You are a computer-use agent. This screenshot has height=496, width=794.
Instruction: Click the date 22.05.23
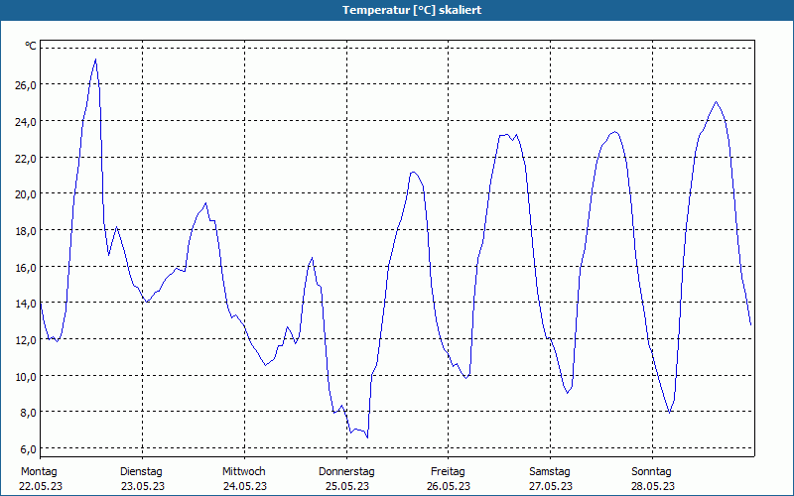41,486
